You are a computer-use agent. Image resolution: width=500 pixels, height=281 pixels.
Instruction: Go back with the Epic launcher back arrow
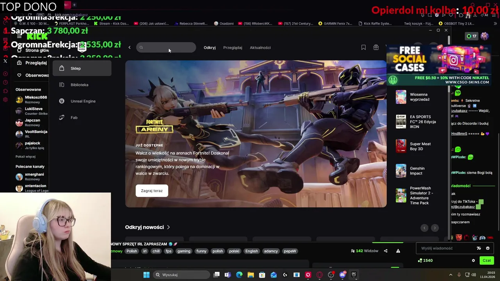[129, 48]
